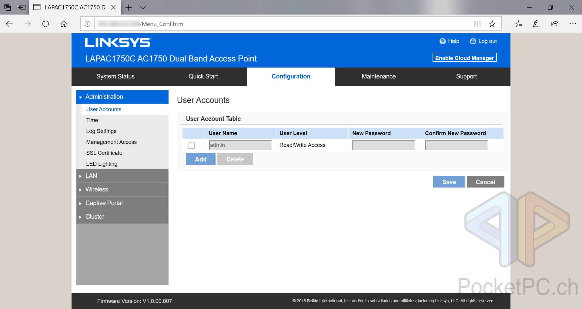Click the Log out lock icon
This screenshot has width=582, height=309.
pyautogui.click(x=473, y=41)
